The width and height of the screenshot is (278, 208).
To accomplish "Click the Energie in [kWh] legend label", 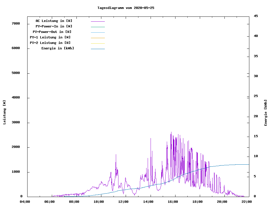I will click(58, 48).
